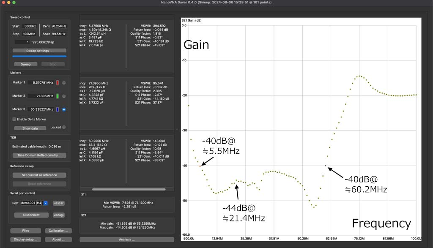Start a sweep with the Sweep button
The image size is (433, 248).
[26, 65]
